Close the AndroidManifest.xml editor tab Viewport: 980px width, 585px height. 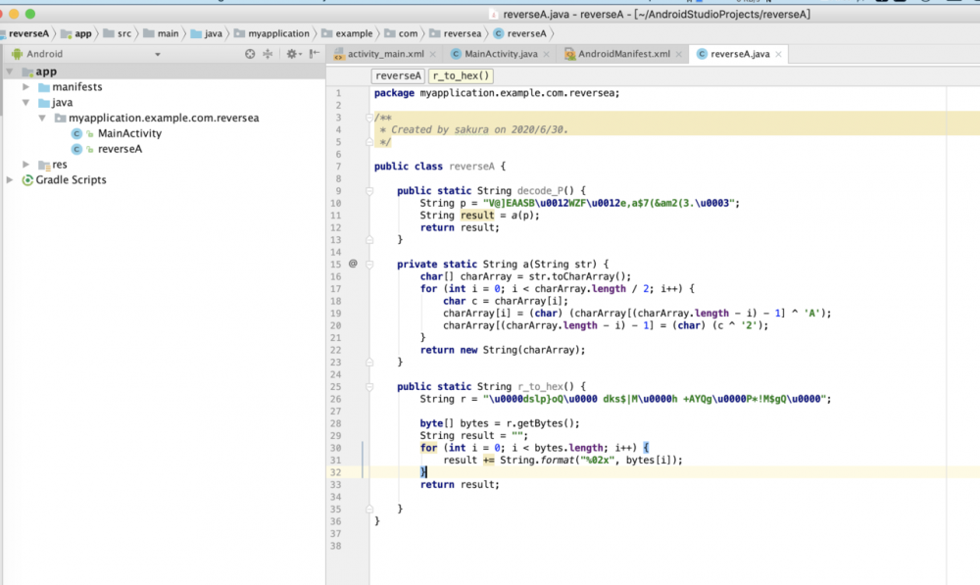click(680, 54)
